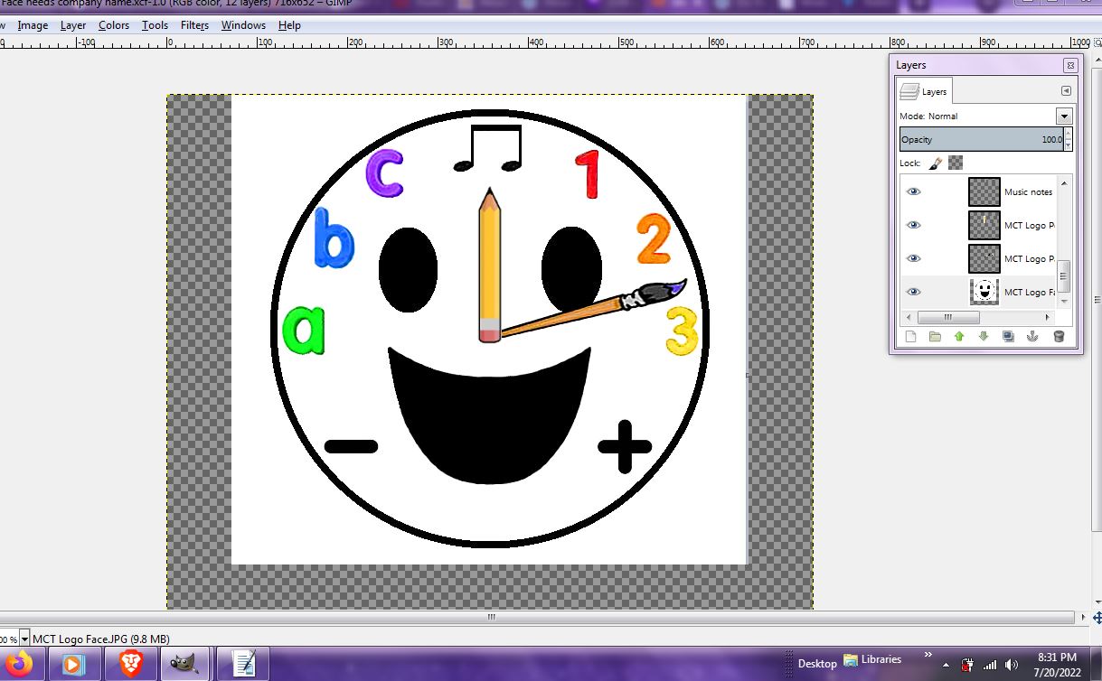Select the Music notes layer thumbnail
The image size is (1102, 681).
(x=984, y=191)
